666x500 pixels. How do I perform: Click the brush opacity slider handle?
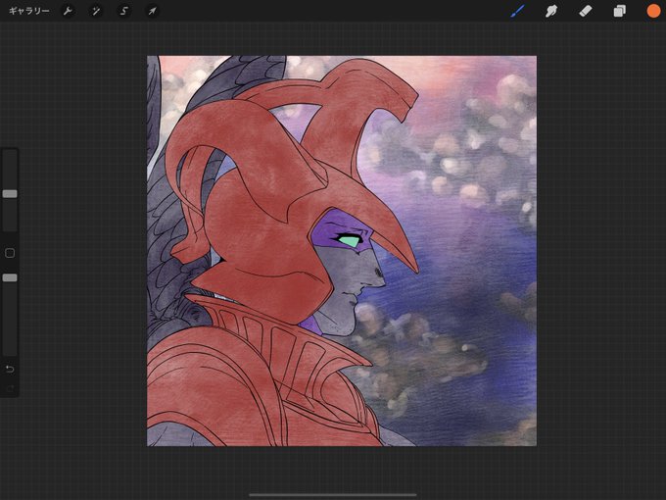pos(10,277)
